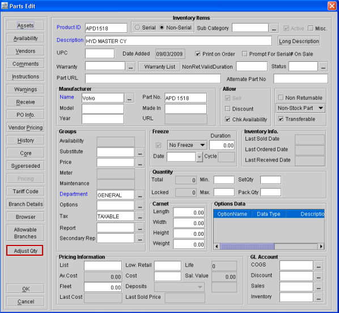Open the Report group lookup button
This screenshot has height=313, width=339.
(x=140, y=228)
